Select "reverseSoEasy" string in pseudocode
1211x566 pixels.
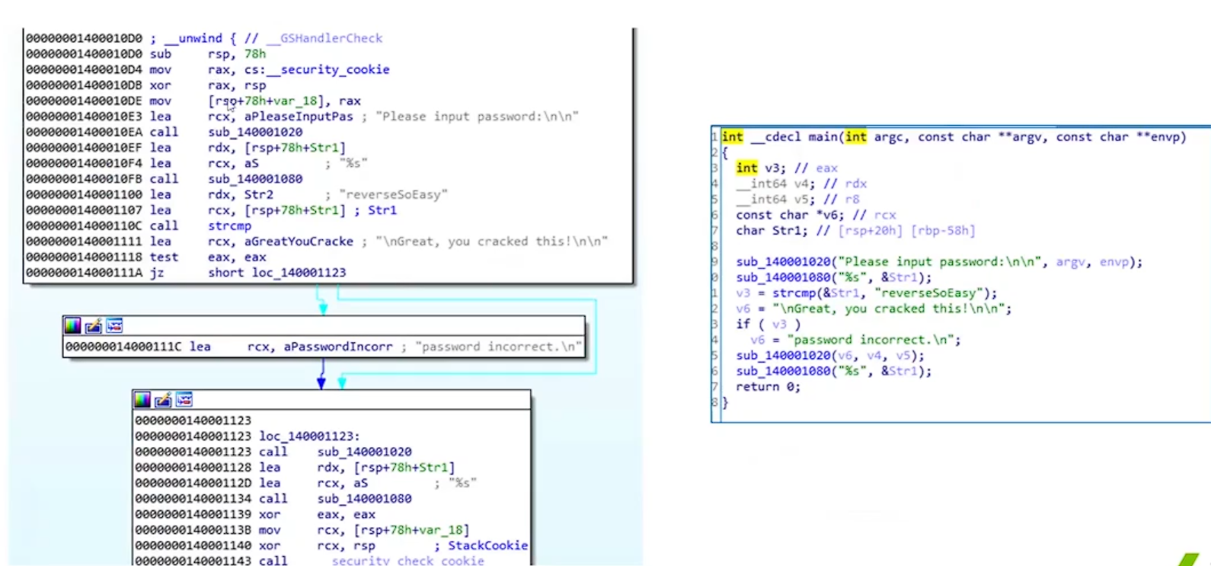click(x=928, y=293)
